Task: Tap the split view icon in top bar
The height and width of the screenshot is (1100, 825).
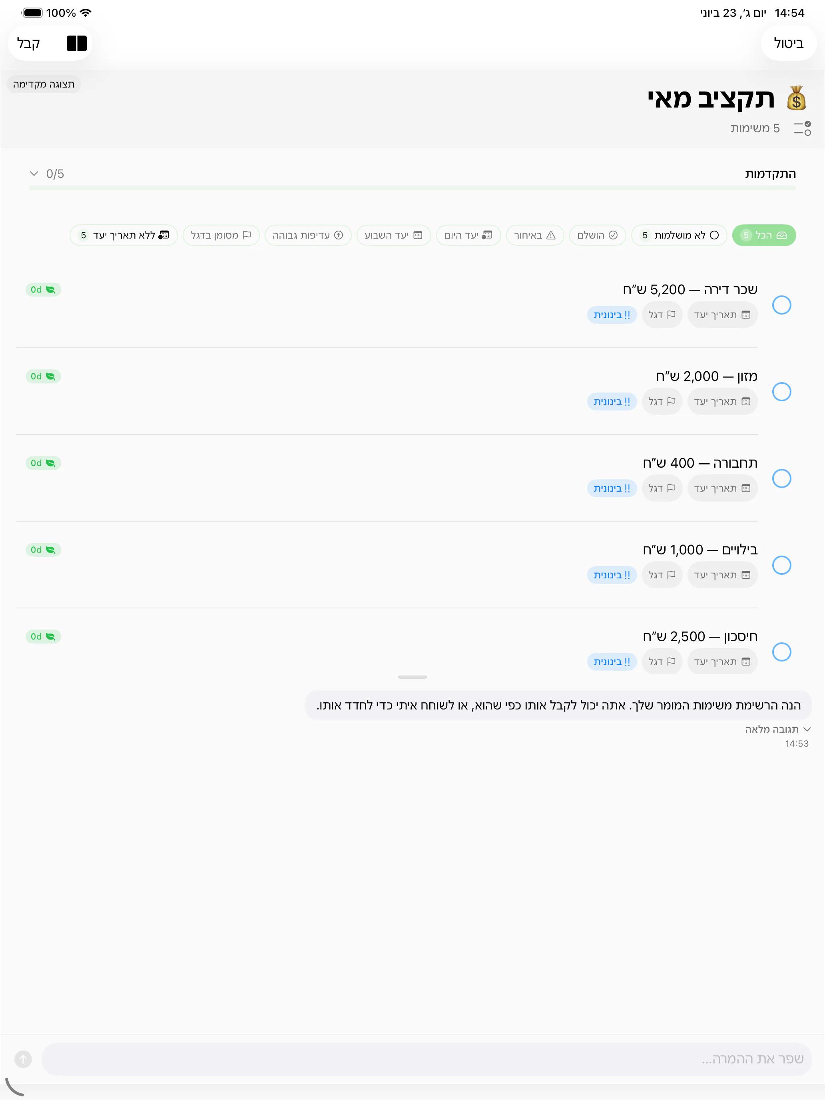Action: (77, 43)
